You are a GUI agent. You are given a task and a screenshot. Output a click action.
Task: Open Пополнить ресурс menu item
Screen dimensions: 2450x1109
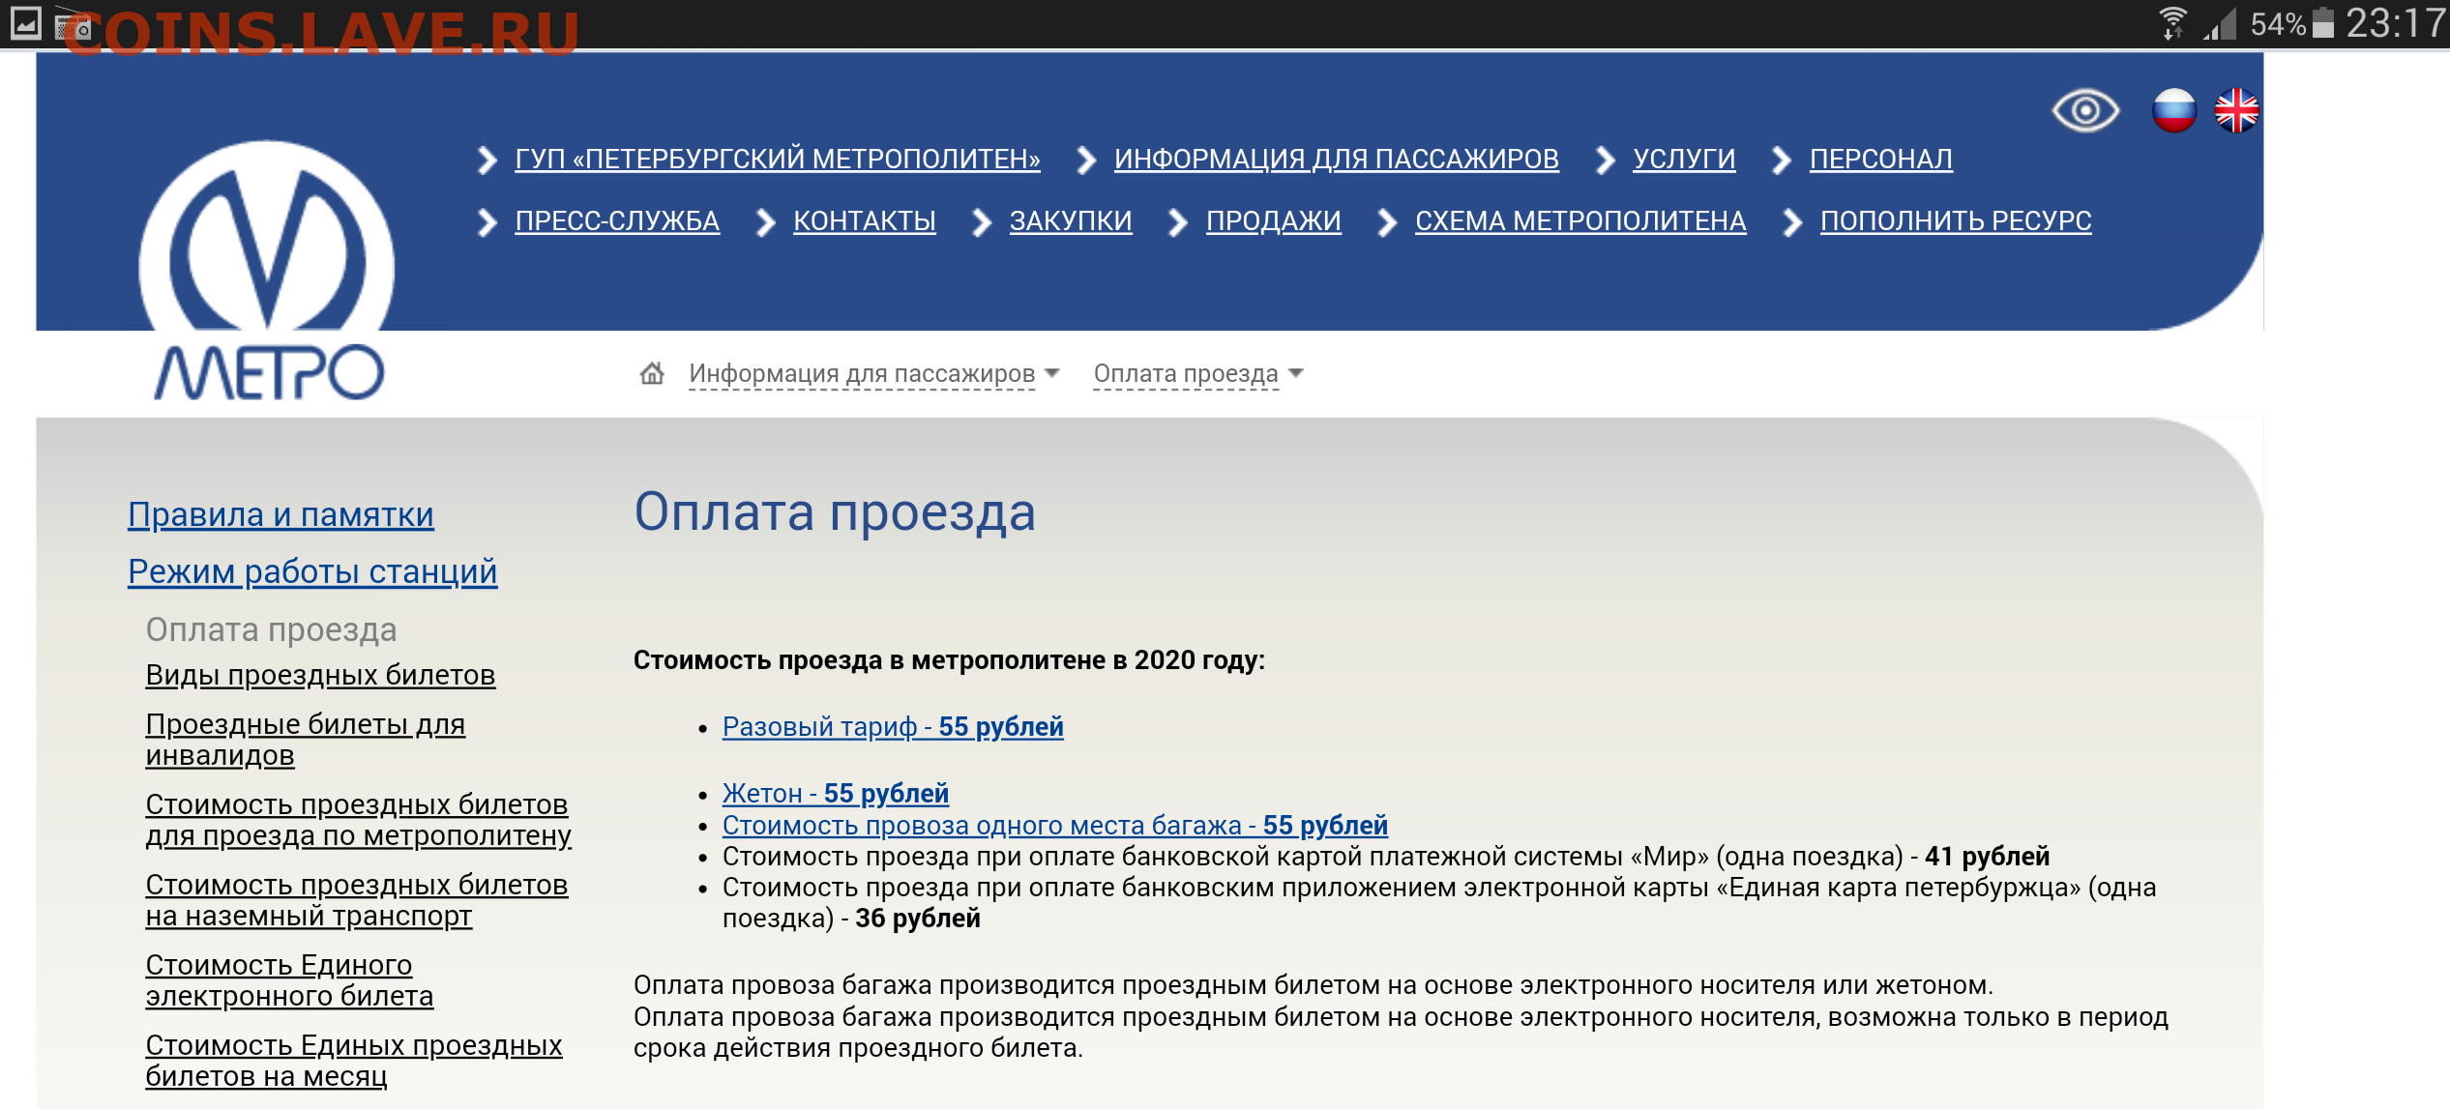(1956, 221)
